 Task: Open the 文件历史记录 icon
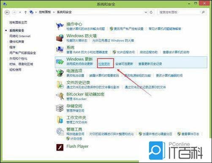(x=60, y=85)
